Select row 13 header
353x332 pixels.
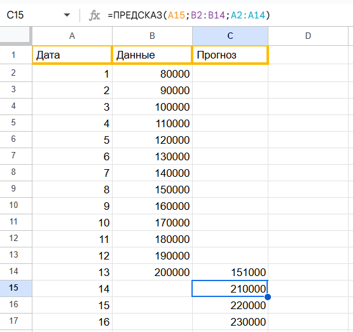[x=13, y=255]
